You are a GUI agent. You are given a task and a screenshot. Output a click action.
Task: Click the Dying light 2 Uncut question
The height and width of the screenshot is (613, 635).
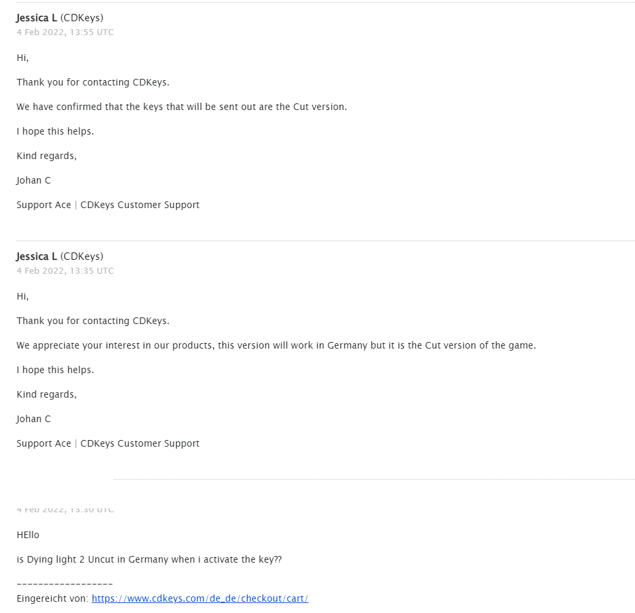149,559
